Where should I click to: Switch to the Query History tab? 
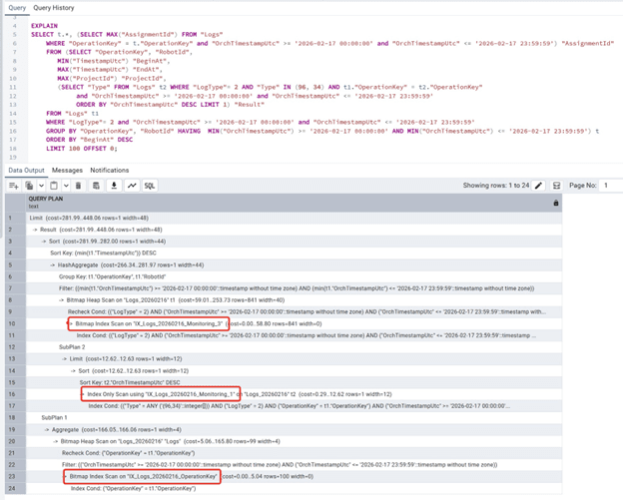tap(54, 8)
